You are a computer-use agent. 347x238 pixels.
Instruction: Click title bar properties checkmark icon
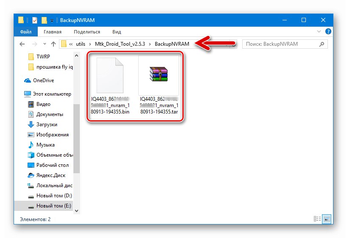35,20
